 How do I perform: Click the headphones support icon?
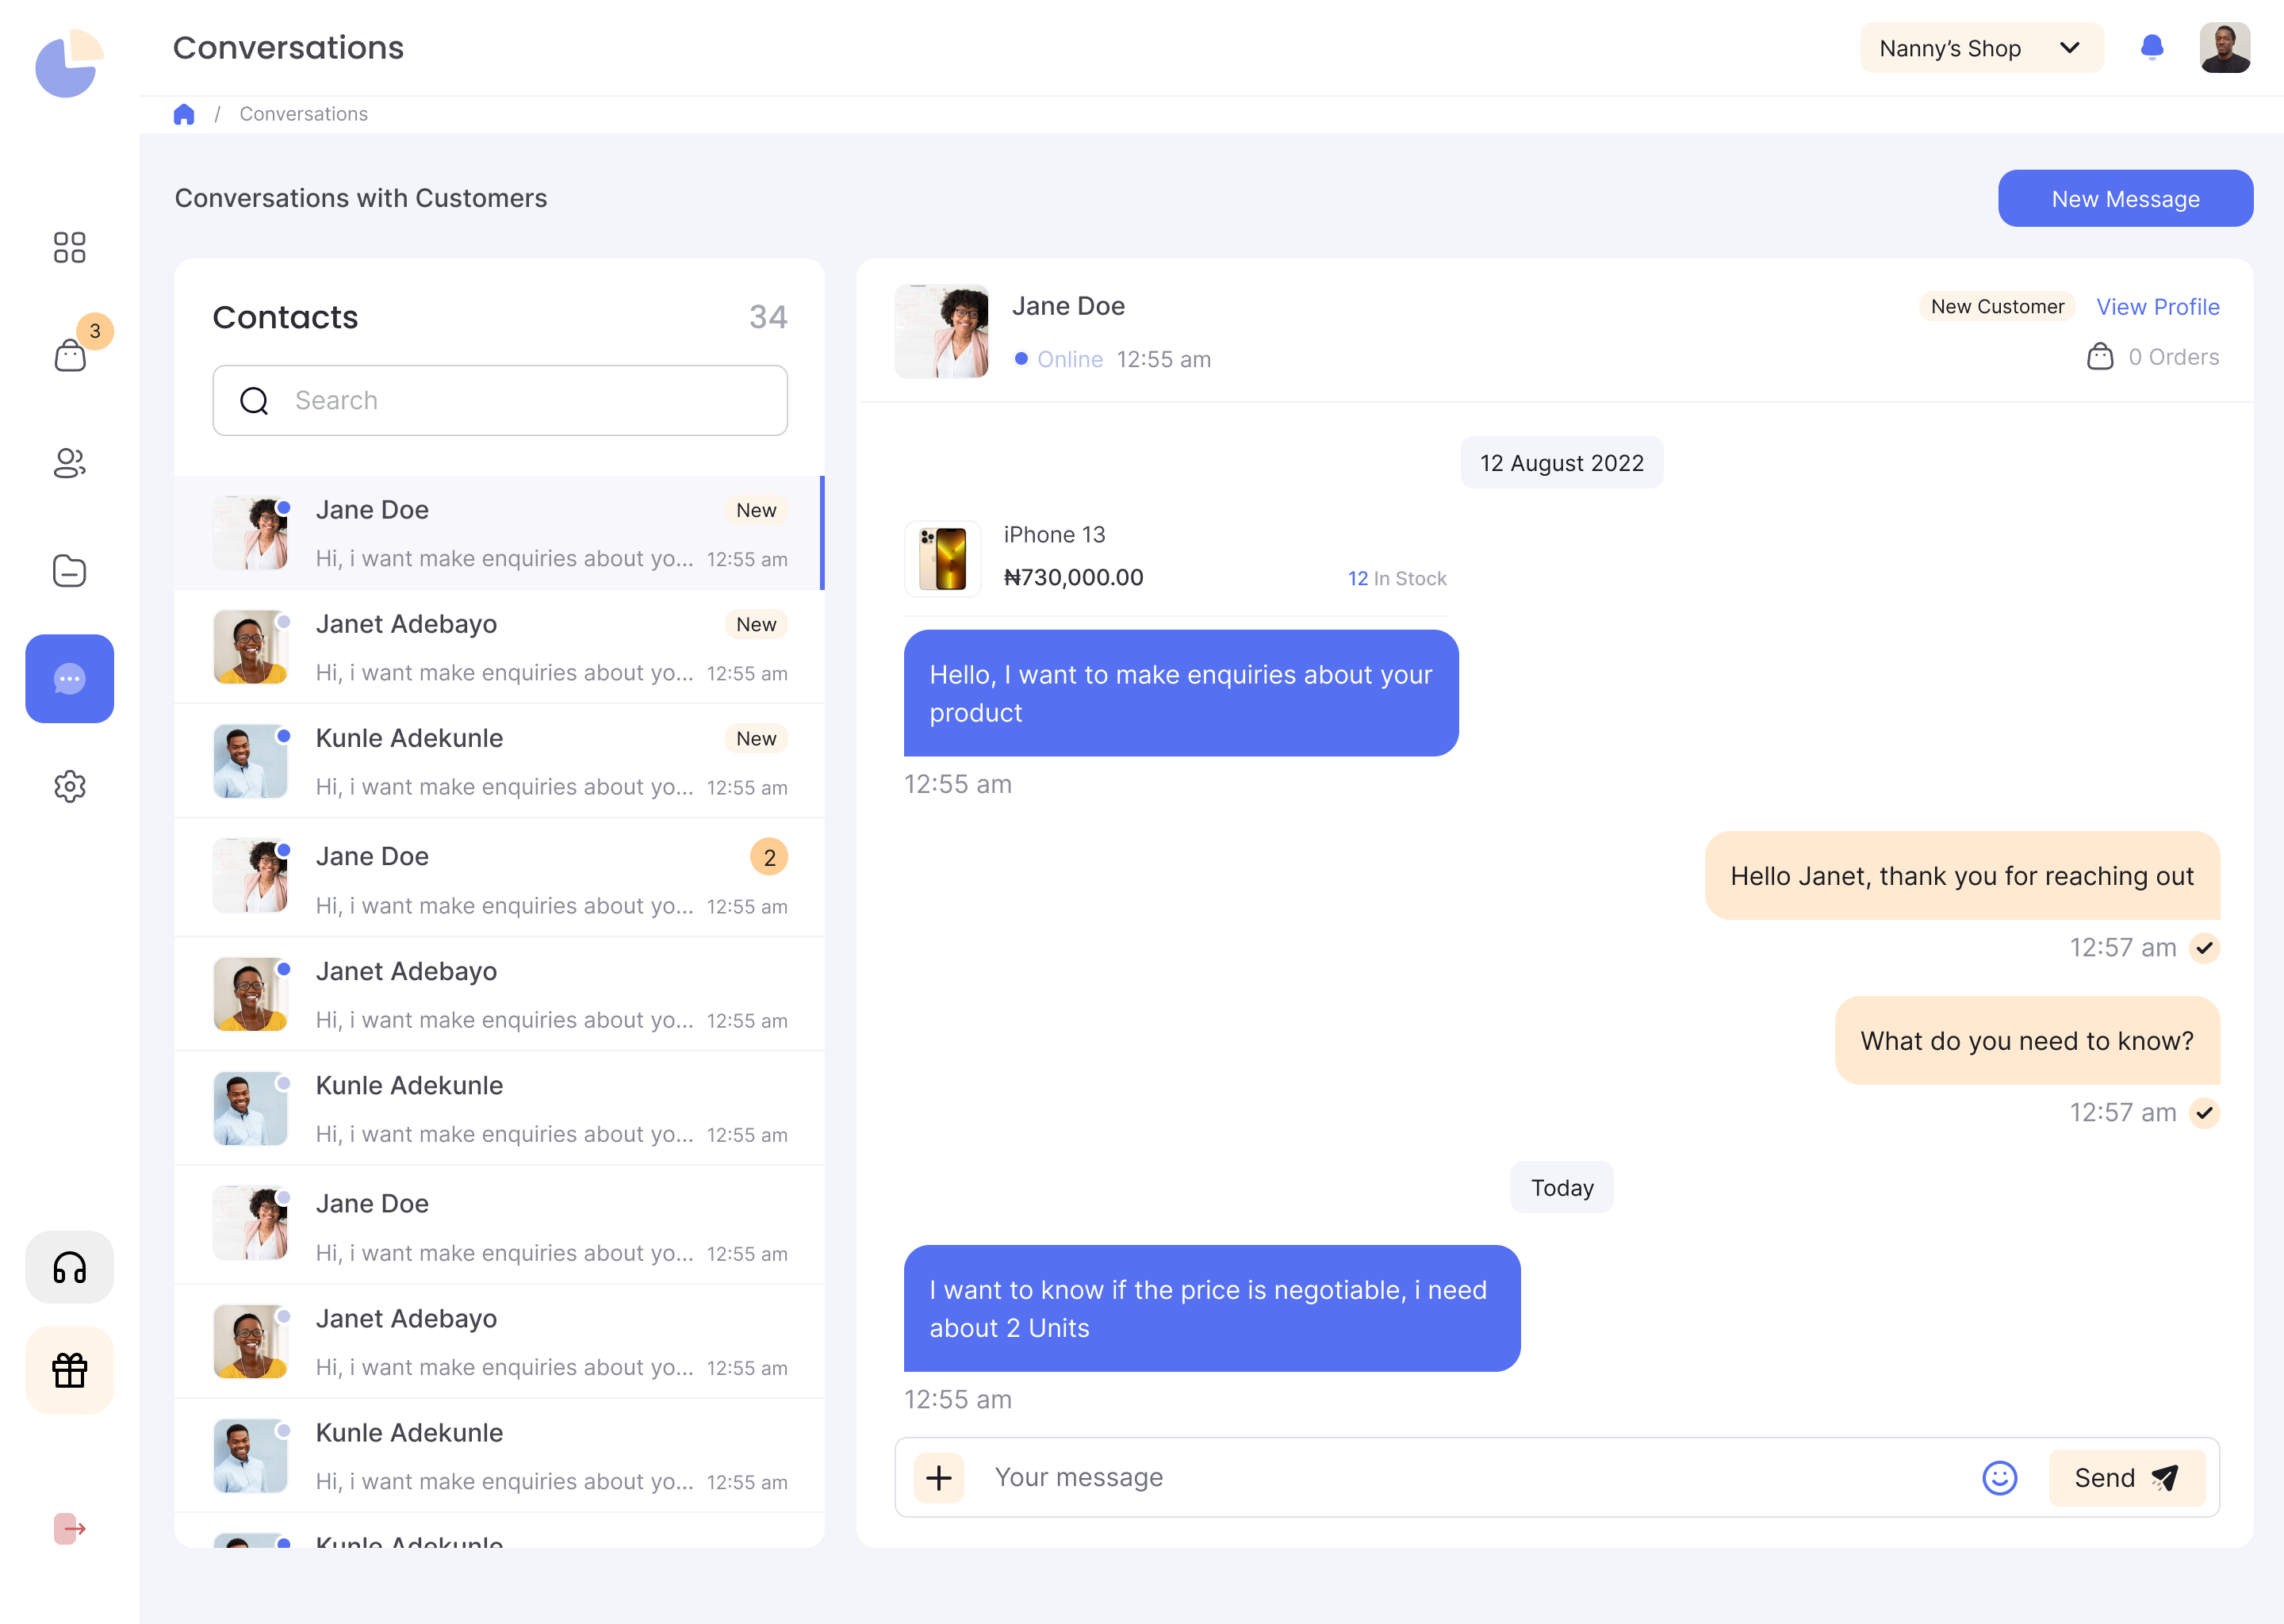pyautogui.click(x=69, y=1267)
